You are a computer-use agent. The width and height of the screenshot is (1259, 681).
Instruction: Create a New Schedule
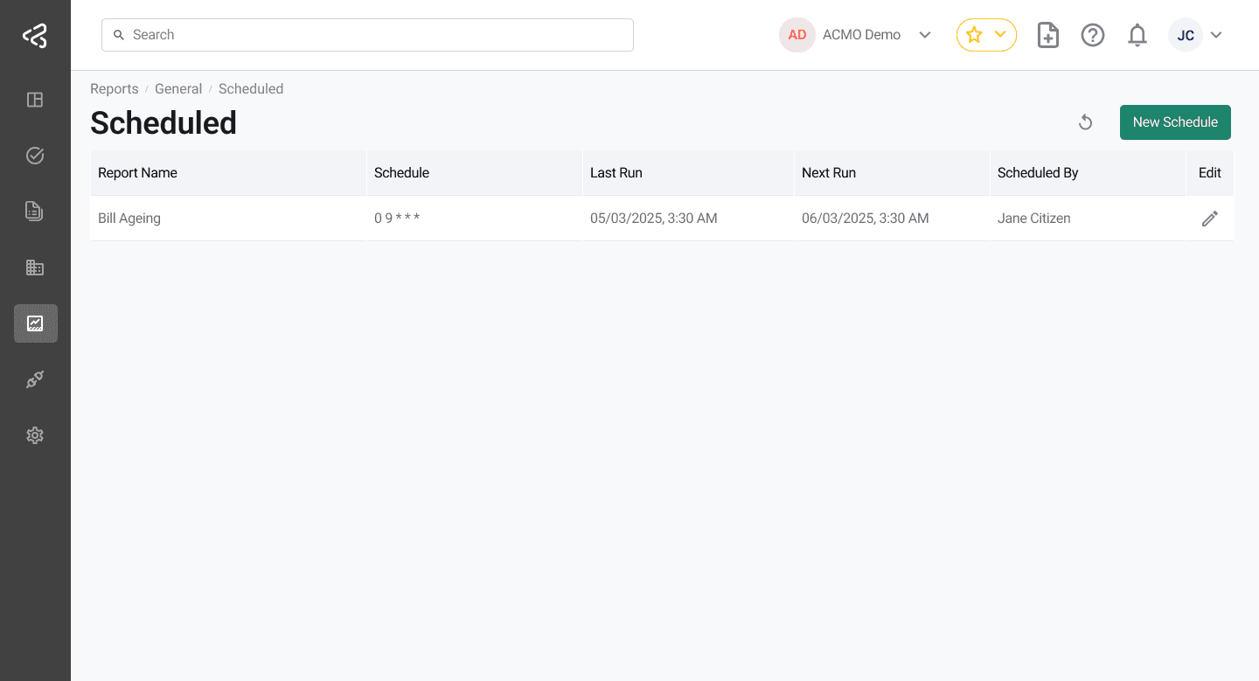tap(1175, 122)
